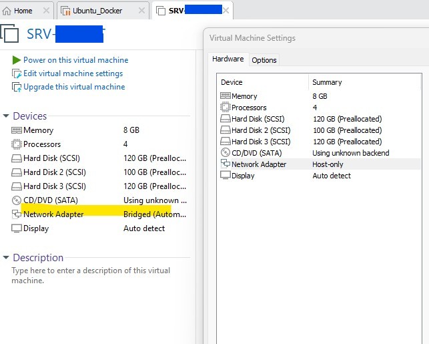Viewport: 429px width, 344px height.
Task: Select the Hardware tab in settings
Action: [228, 59]
